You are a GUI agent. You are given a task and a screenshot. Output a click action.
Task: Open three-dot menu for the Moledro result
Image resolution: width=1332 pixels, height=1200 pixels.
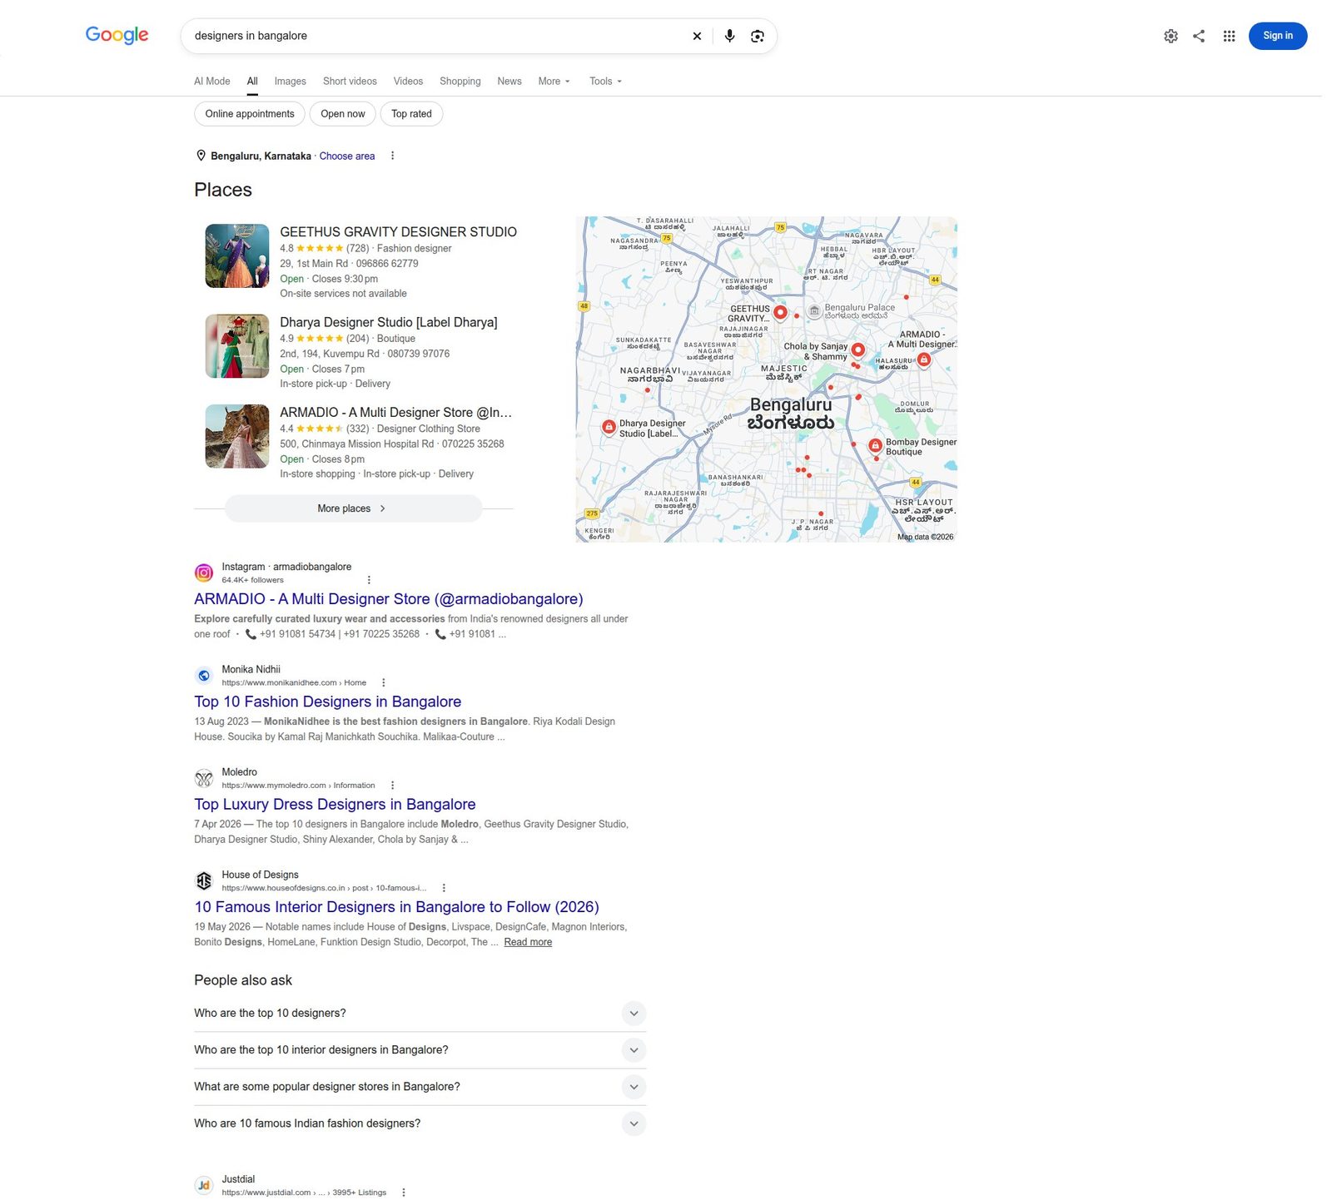point(392,785)
